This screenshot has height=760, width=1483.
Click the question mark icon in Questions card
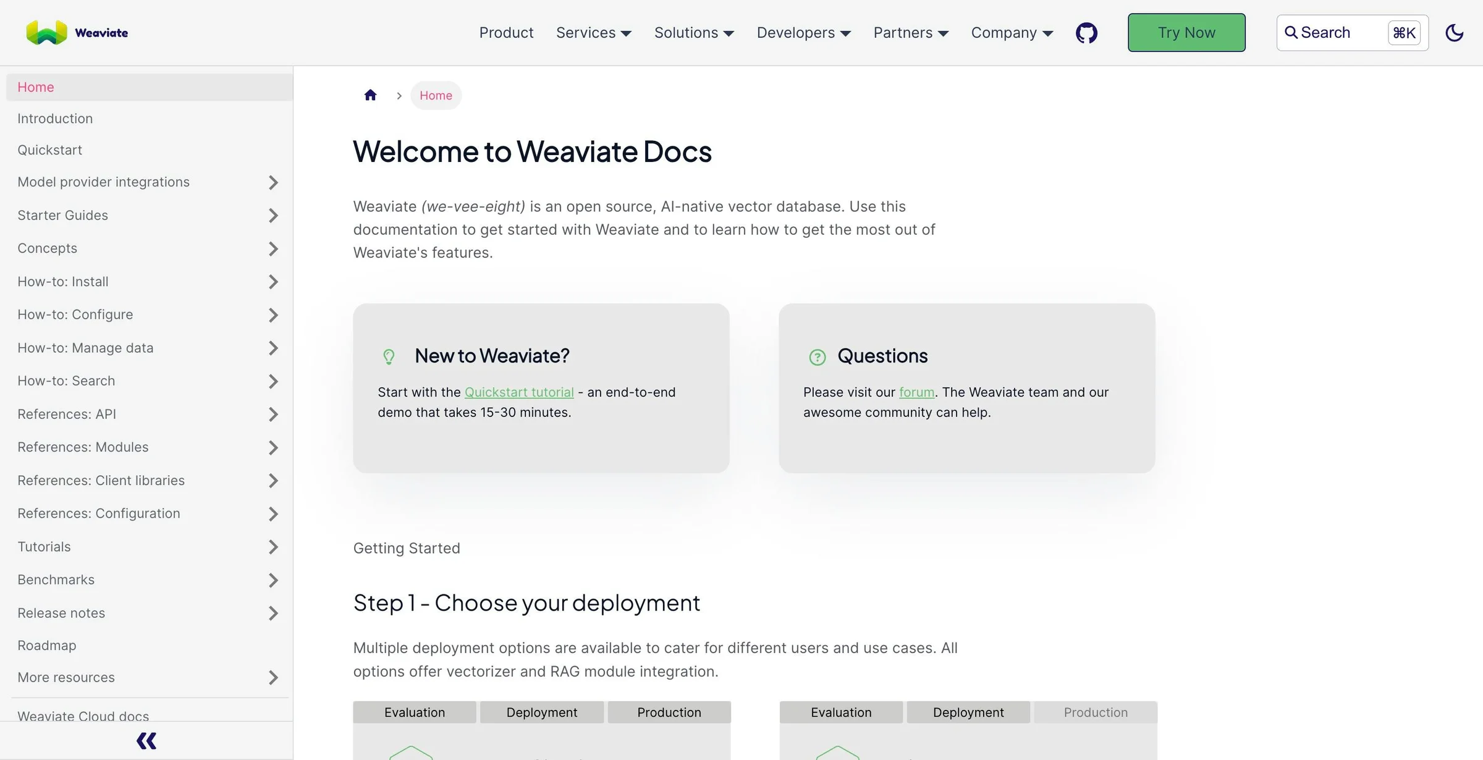[x=817, y=357]
